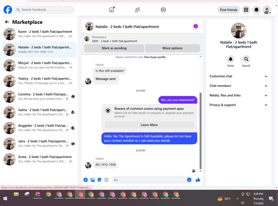Go back using the Marketplace arrow

7,22
